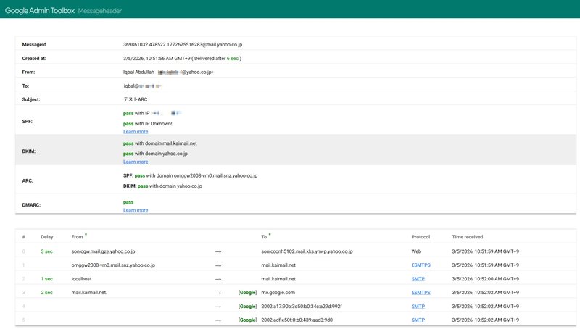This screenshot has height=329, width=580.
Task: Click sonicgw.mail.gze.yahoo.co.jp hop source
Action: (x=103, y=251)
